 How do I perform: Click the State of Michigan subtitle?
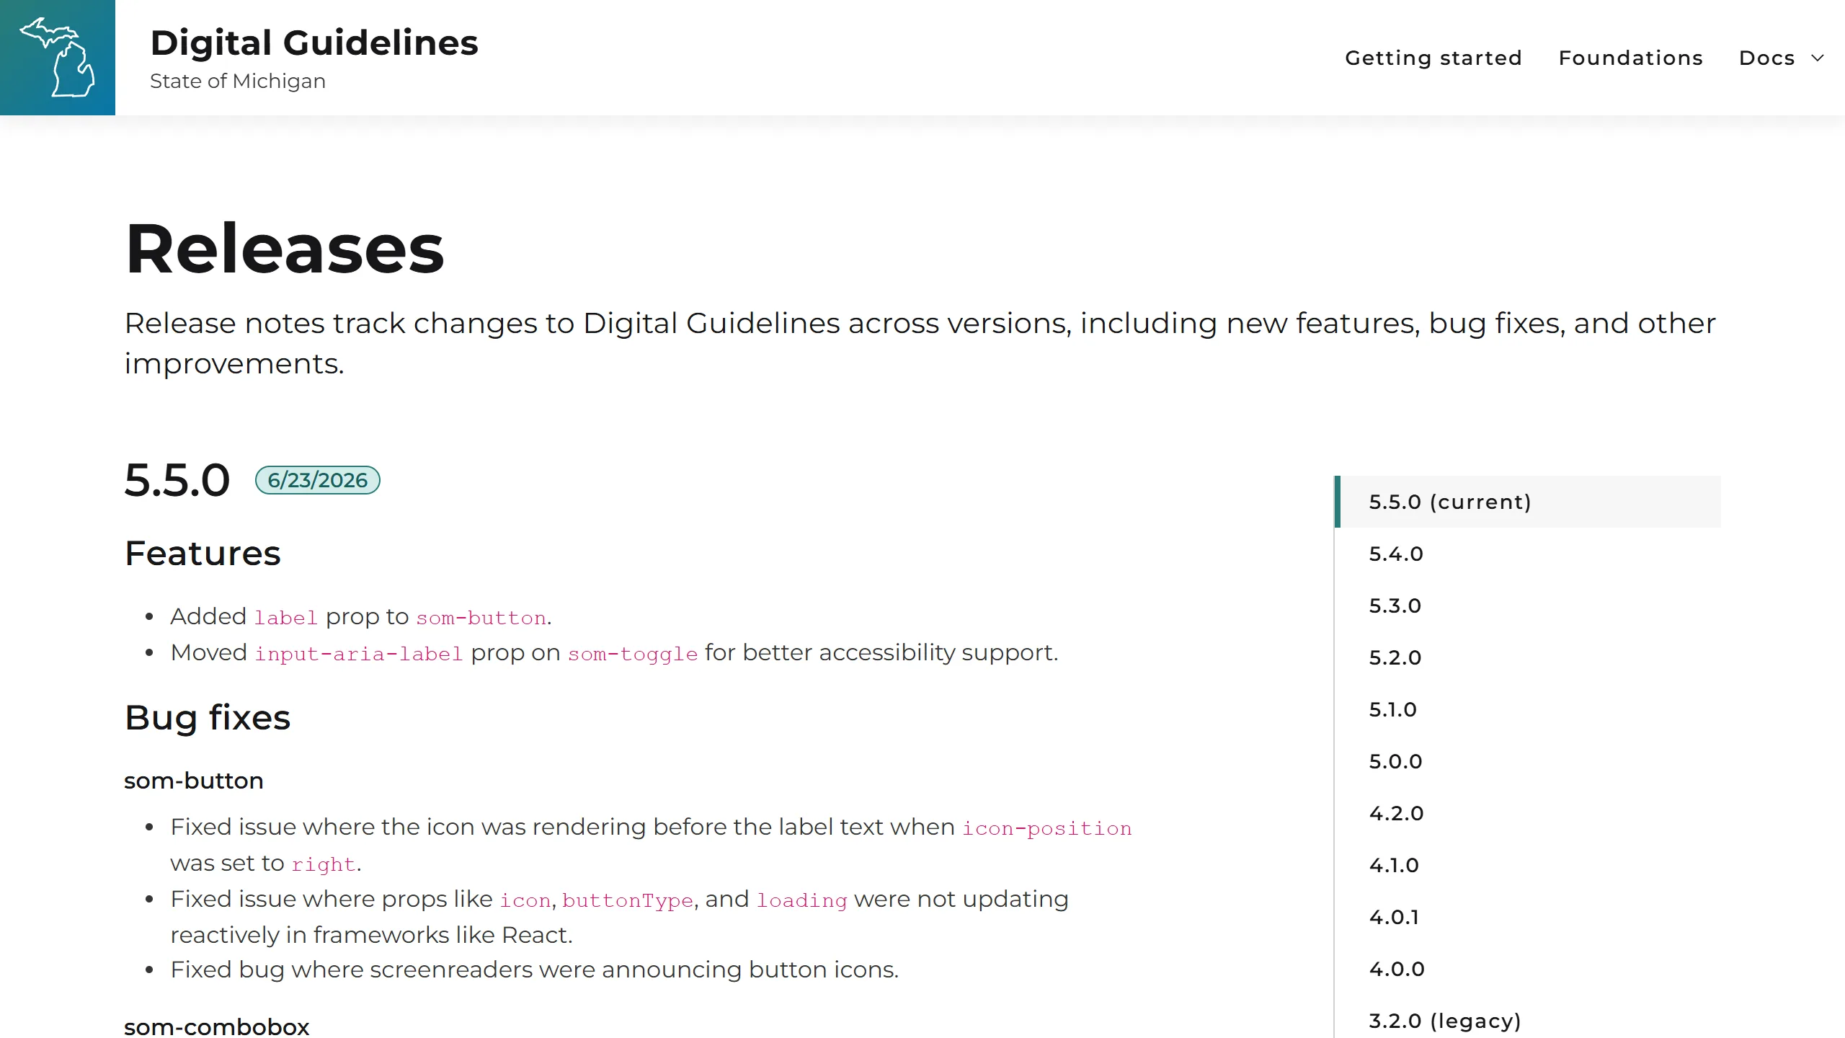tap(238, 81)
